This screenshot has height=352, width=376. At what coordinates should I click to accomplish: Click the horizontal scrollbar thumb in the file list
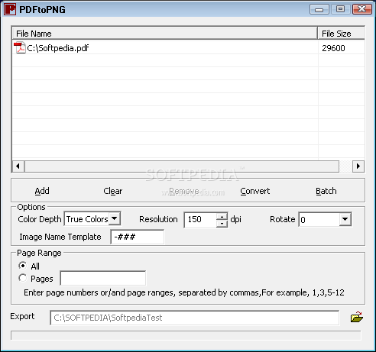[x=182, y=166]
